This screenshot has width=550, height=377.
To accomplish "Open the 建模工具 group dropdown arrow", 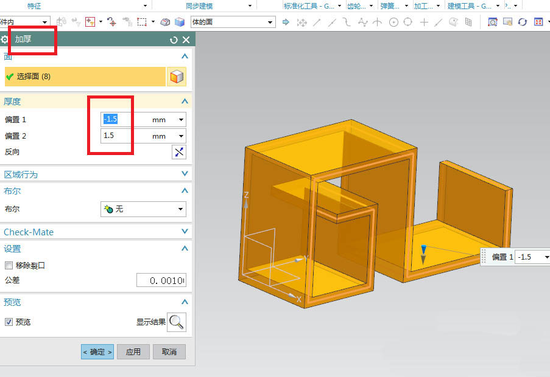I will 498,5.
